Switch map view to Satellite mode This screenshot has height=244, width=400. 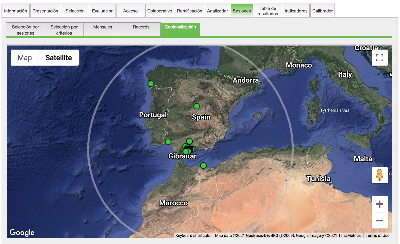[x=59, y=58]
